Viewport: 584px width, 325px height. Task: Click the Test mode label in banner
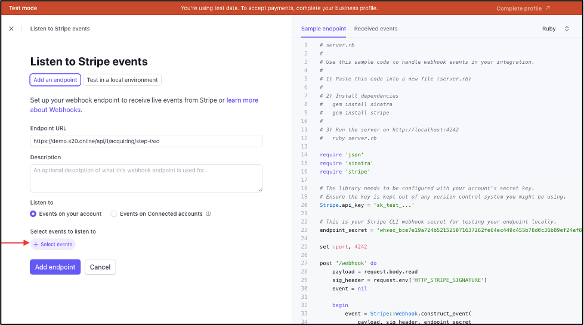pyautogui.click(x=23, y=8)
